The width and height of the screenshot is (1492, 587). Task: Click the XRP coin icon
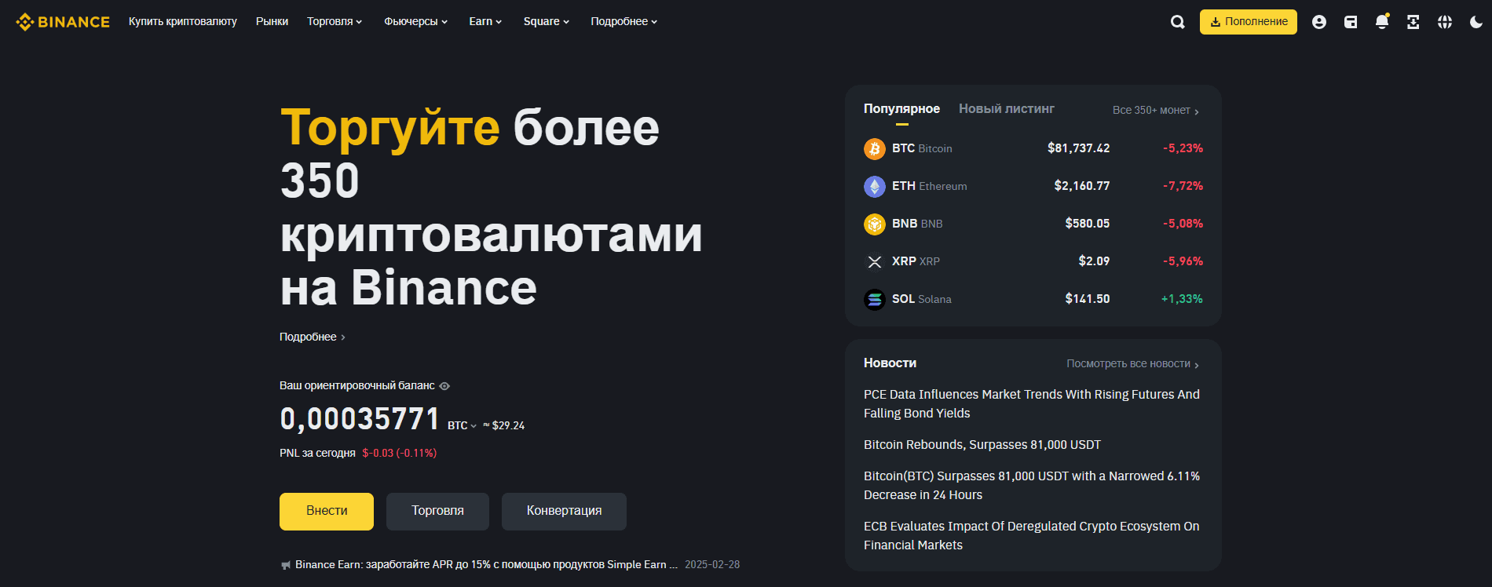(875, 261)
